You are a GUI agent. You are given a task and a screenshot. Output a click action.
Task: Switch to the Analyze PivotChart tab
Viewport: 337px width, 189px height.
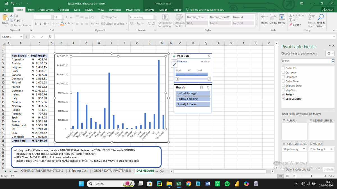click(149, 10)
